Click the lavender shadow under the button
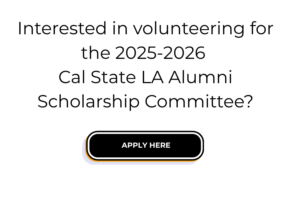Viewport: 291px width, 200px height. pos(84,156)
